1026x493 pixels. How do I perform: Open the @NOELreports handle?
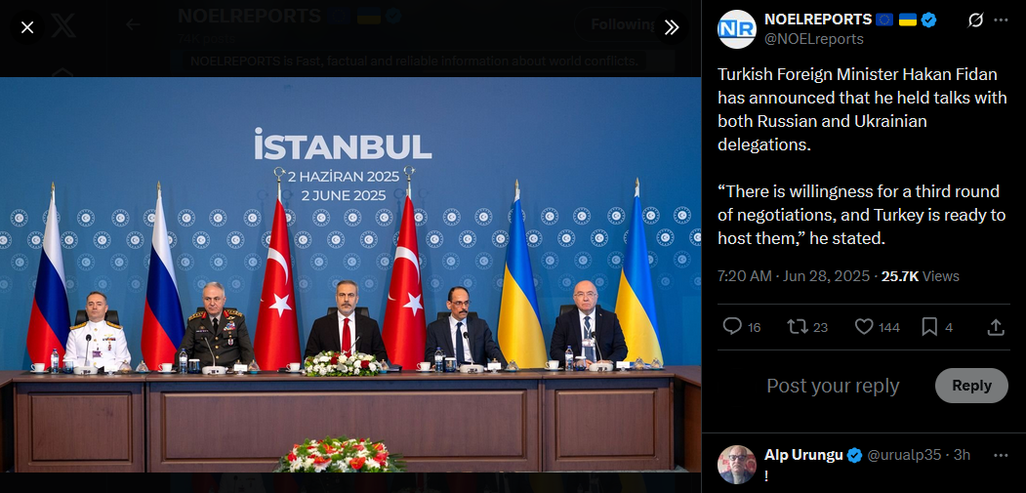(813, 39)
